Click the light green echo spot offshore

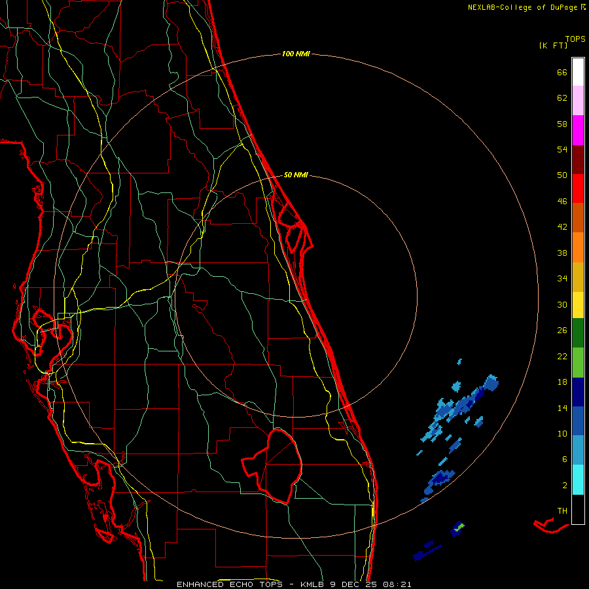coord(459,527)
